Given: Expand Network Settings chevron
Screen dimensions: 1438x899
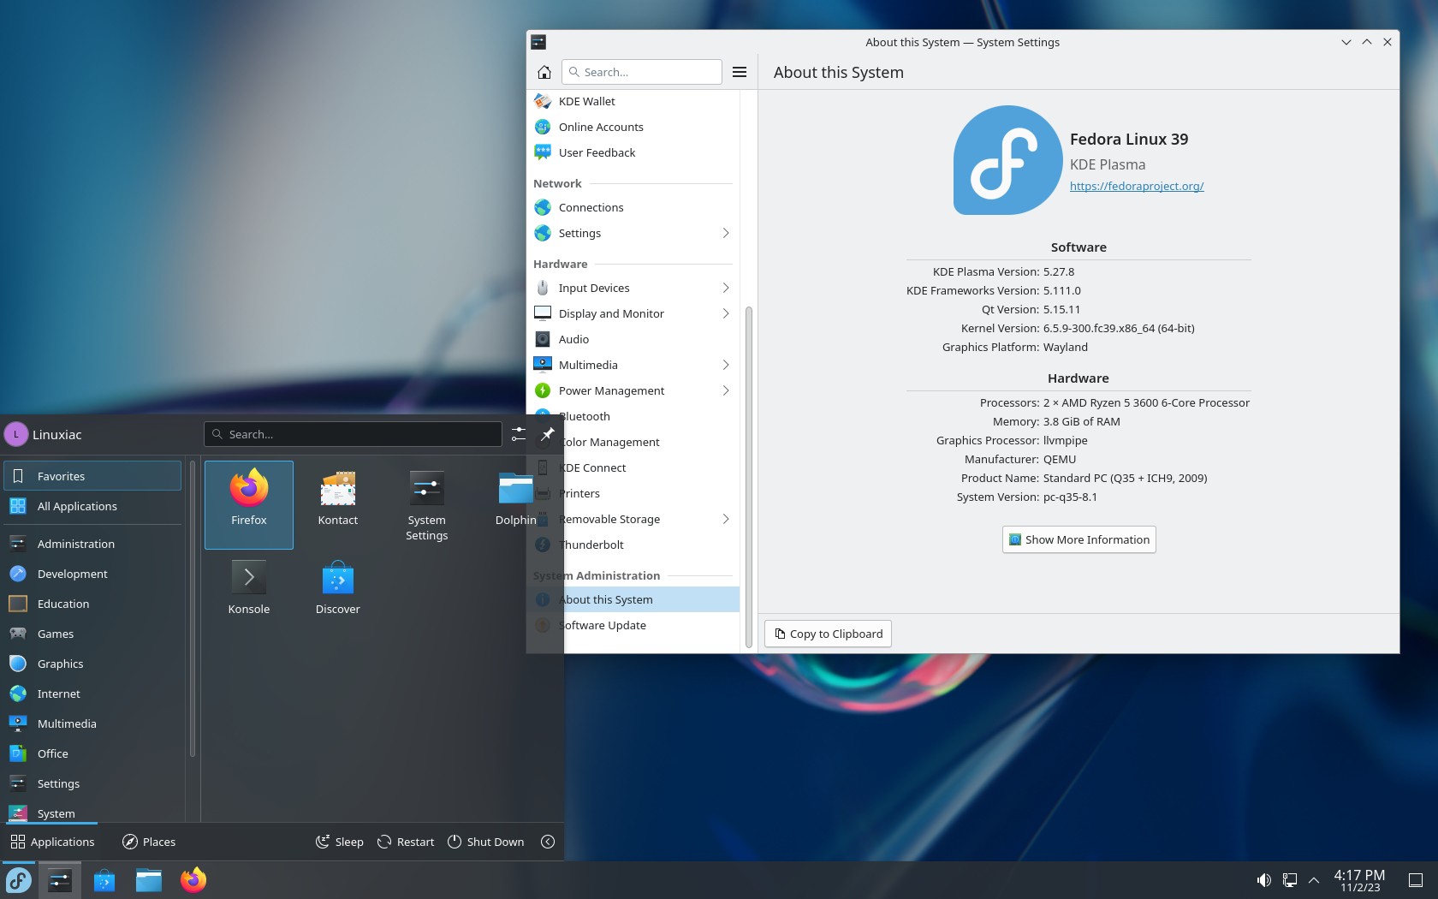Looking at the screenshot, I should pyautogui.click(x=725, y=233).
